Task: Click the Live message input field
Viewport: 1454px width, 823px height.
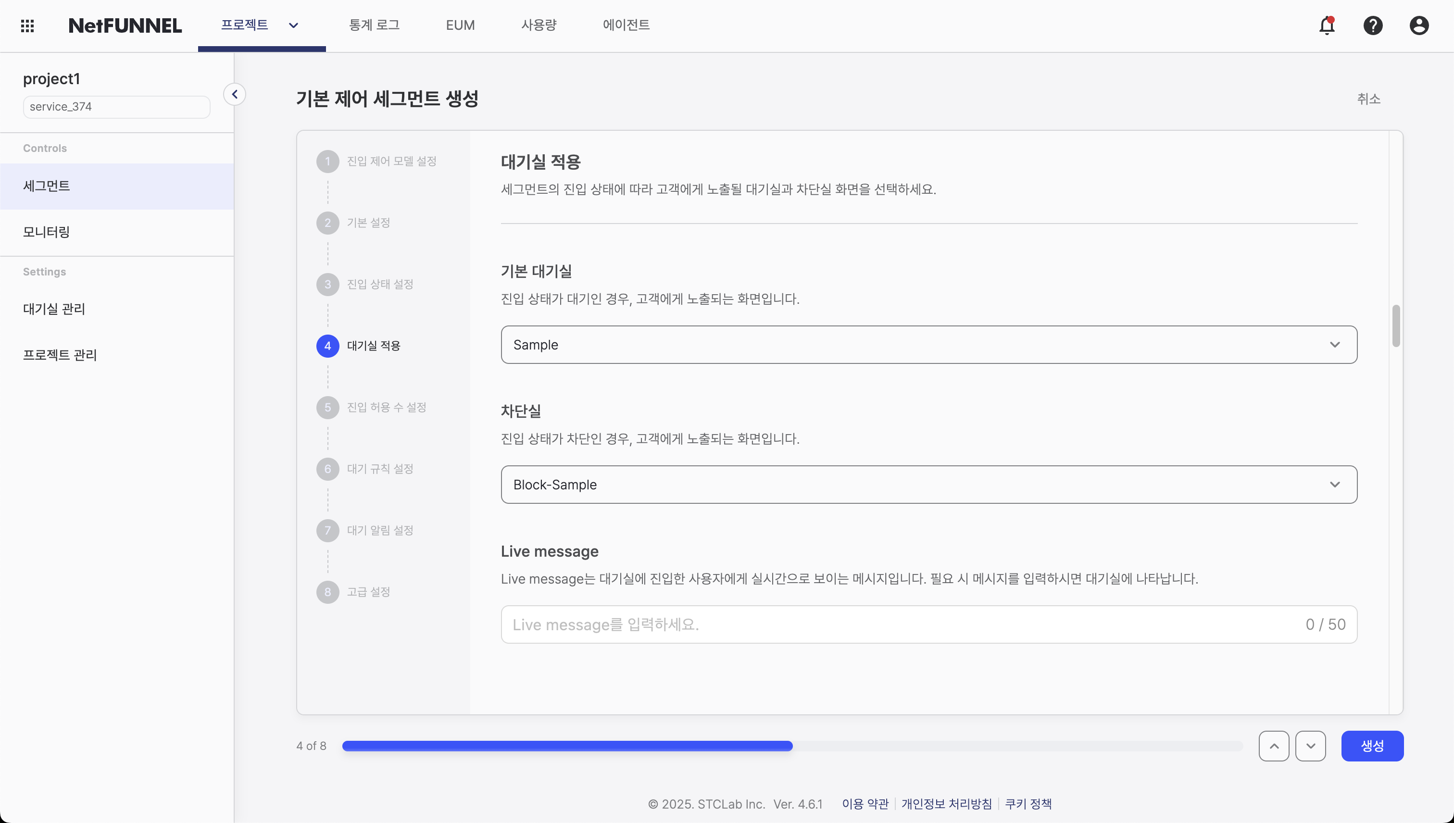Action: [848, 624]
